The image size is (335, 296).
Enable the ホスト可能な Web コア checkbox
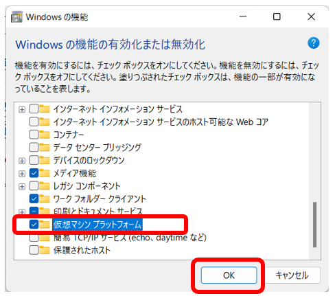[x=34, y=122]
